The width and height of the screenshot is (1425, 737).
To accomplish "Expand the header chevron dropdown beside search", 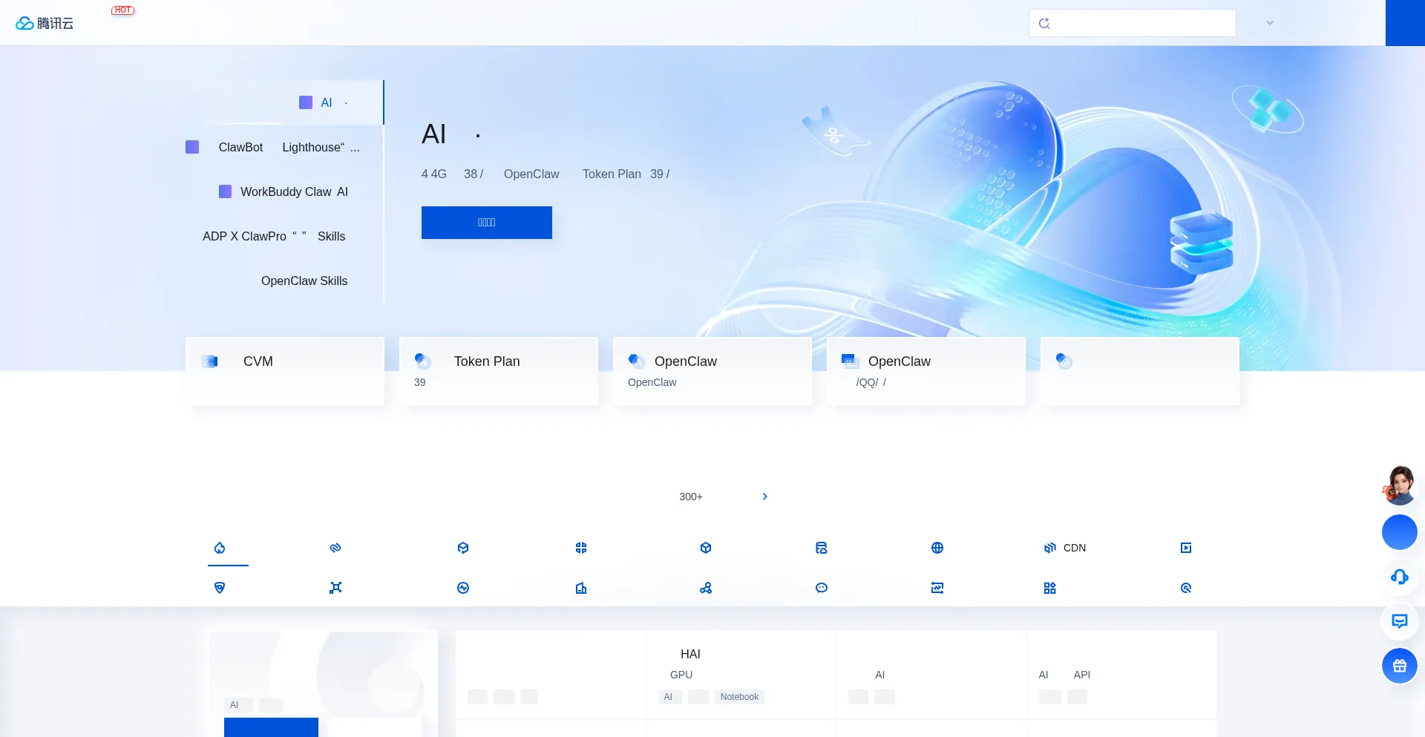I will coord(1270,23).
